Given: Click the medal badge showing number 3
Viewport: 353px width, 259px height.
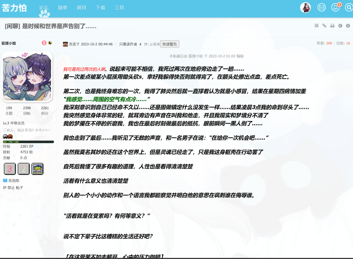Looking at the screenshot, I should 10,169.
